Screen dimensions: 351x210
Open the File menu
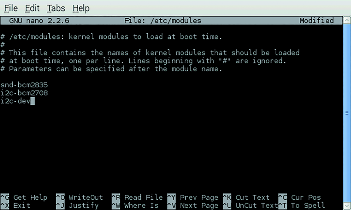(11, 8)
